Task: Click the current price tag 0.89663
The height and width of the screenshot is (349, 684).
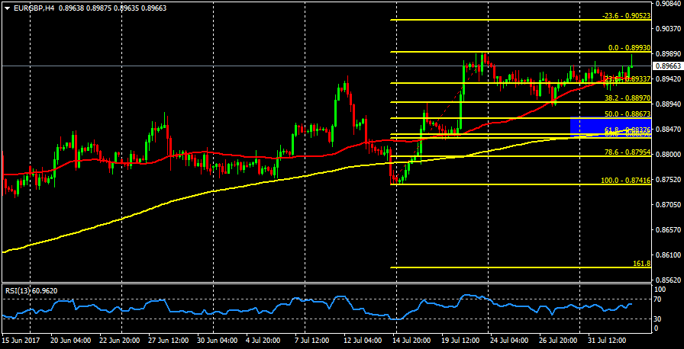Action: pyautogui.click(x=668, y=66)
